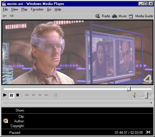This screenshot has height=137, width=155.
Task: Skip to next track
Action: click(x=46, y=95)
